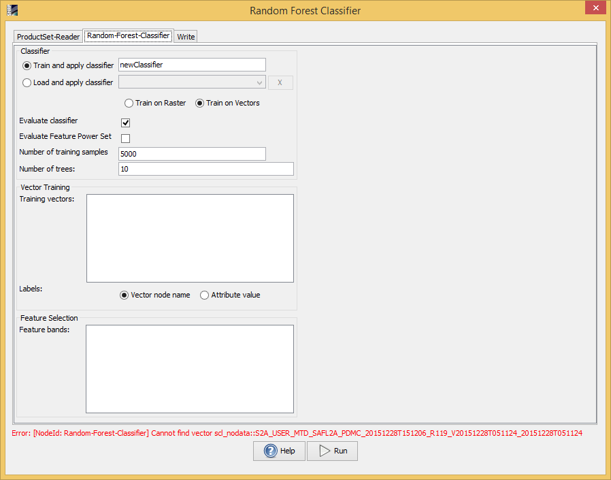Enable Evaluate Feature Power Set checkbox
Screen dimensions: 611x480
[x=125, y=138]
